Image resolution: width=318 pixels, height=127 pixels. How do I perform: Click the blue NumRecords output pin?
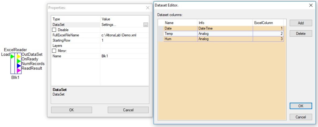[19, 66]
